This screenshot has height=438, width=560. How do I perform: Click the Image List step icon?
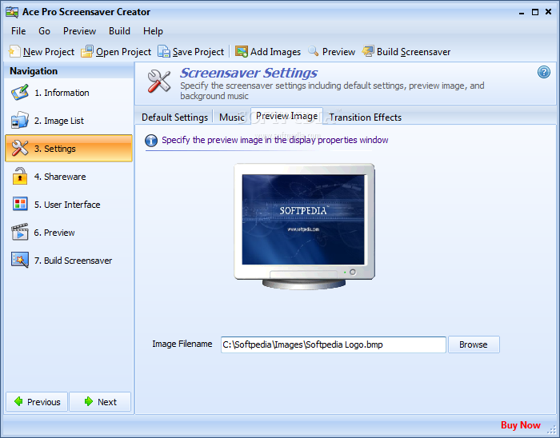click(x=20, y=121)
